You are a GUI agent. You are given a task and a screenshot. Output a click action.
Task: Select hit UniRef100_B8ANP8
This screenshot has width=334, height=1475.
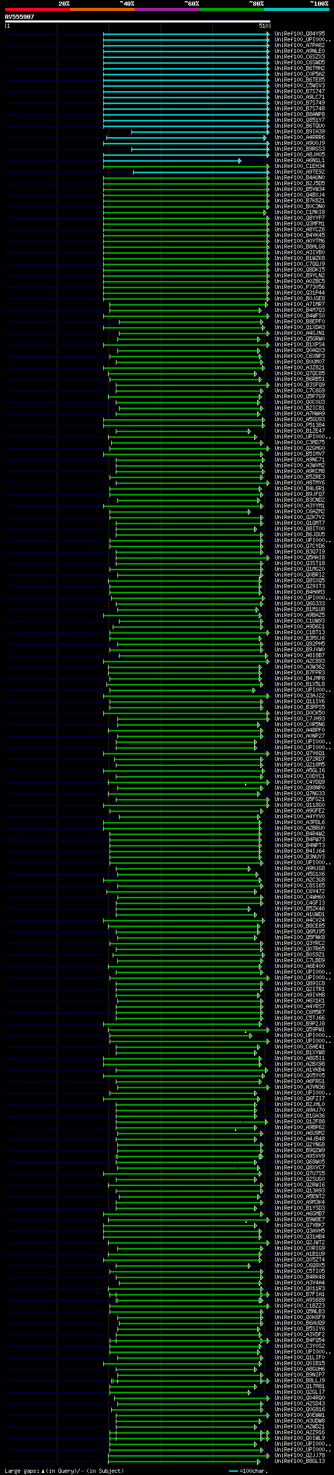click(x=300, y=115)
